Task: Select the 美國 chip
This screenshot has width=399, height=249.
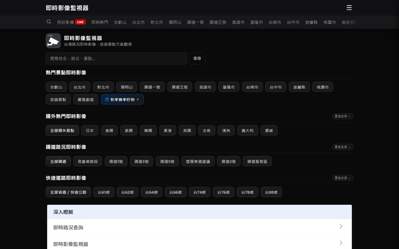Action: 109,130
